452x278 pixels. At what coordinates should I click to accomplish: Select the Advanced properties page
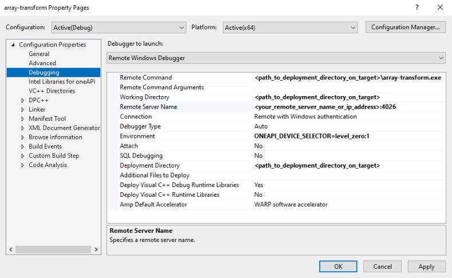42,63
